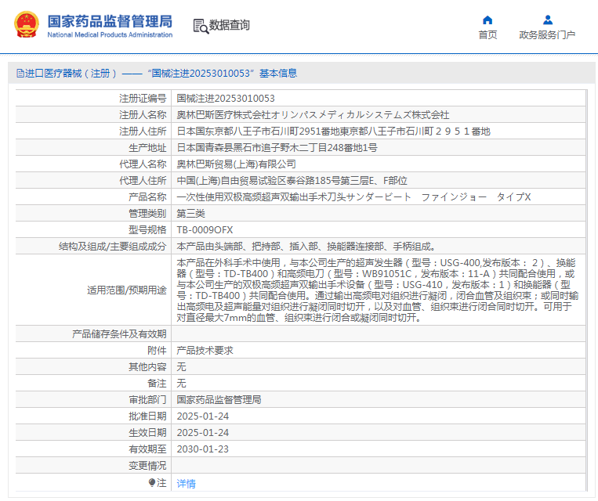Click the data query magnifier icon
Viewport: 598px width, 501px height.
201,27
